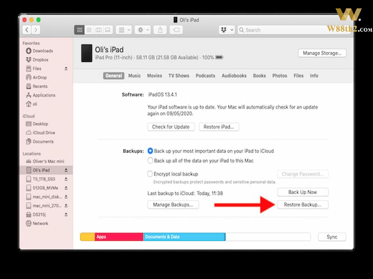373x279 pixels.
Task: Eject the mac_mini_disk volume
Action: tap(66, 197)
